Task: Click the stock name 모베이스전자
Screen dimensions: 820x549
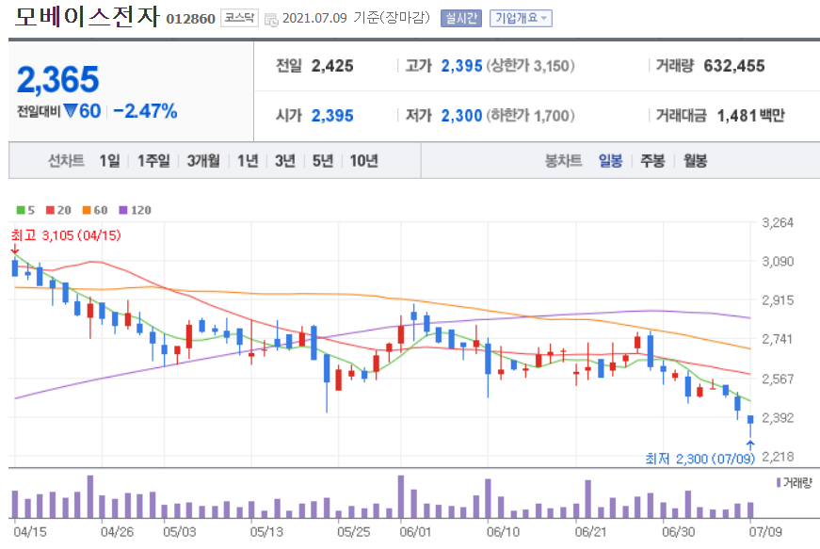Action: coord(87,17)
